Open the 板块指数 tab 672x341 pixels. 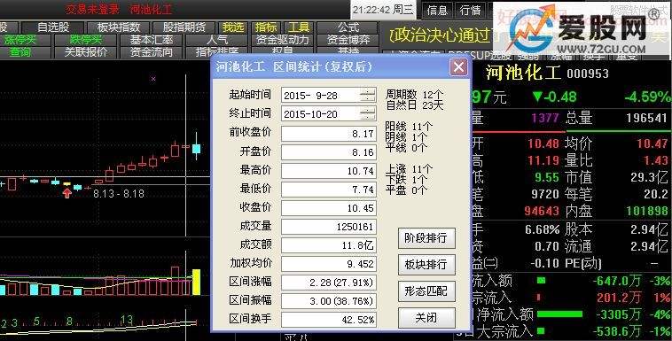click(x=119, y=27)
